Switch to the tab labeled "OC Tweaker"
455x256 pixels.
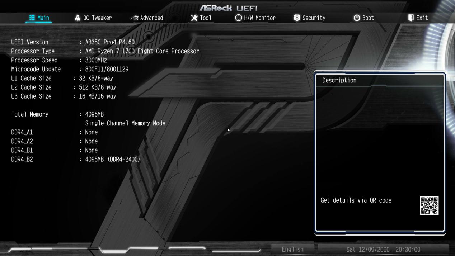pos(97,18)
